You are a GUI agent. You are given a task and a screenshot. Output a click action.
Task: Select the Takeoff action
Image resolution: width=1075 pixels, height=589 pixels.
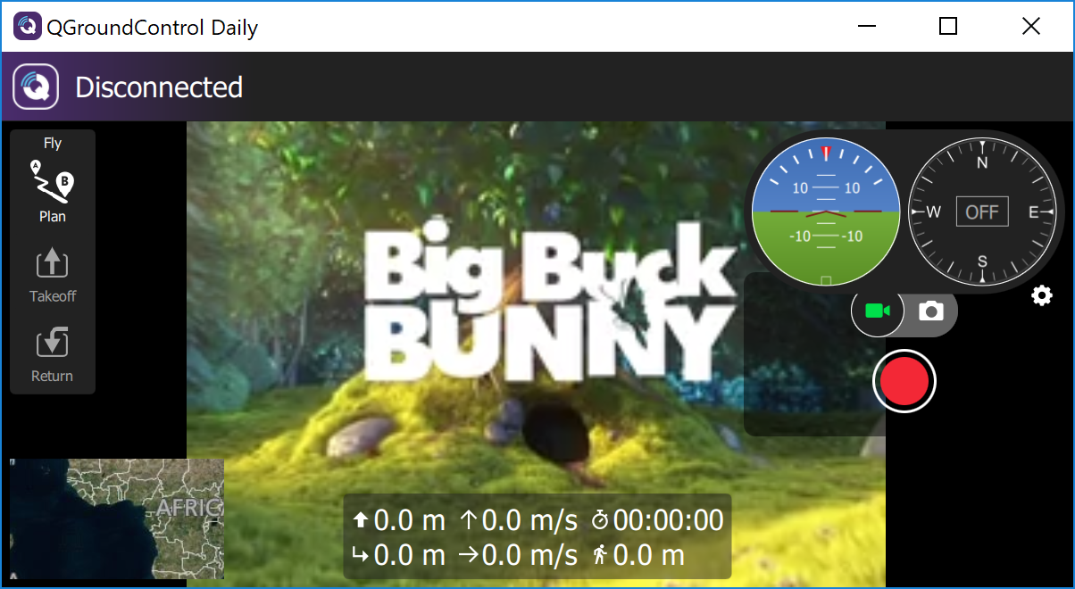pyautogui.click(x=52, y=277)
